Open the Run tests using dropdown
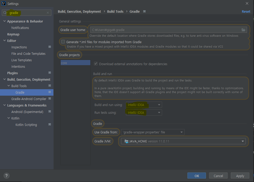The image size is (254, 182). pos(144,112)
